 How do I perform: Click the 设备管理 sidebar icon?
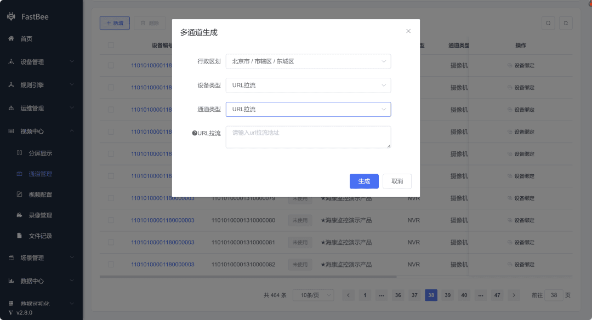coord(12,61)
